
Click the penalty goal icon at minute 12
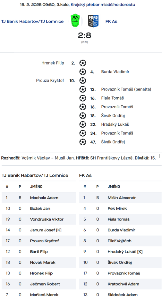click(83, 89)
